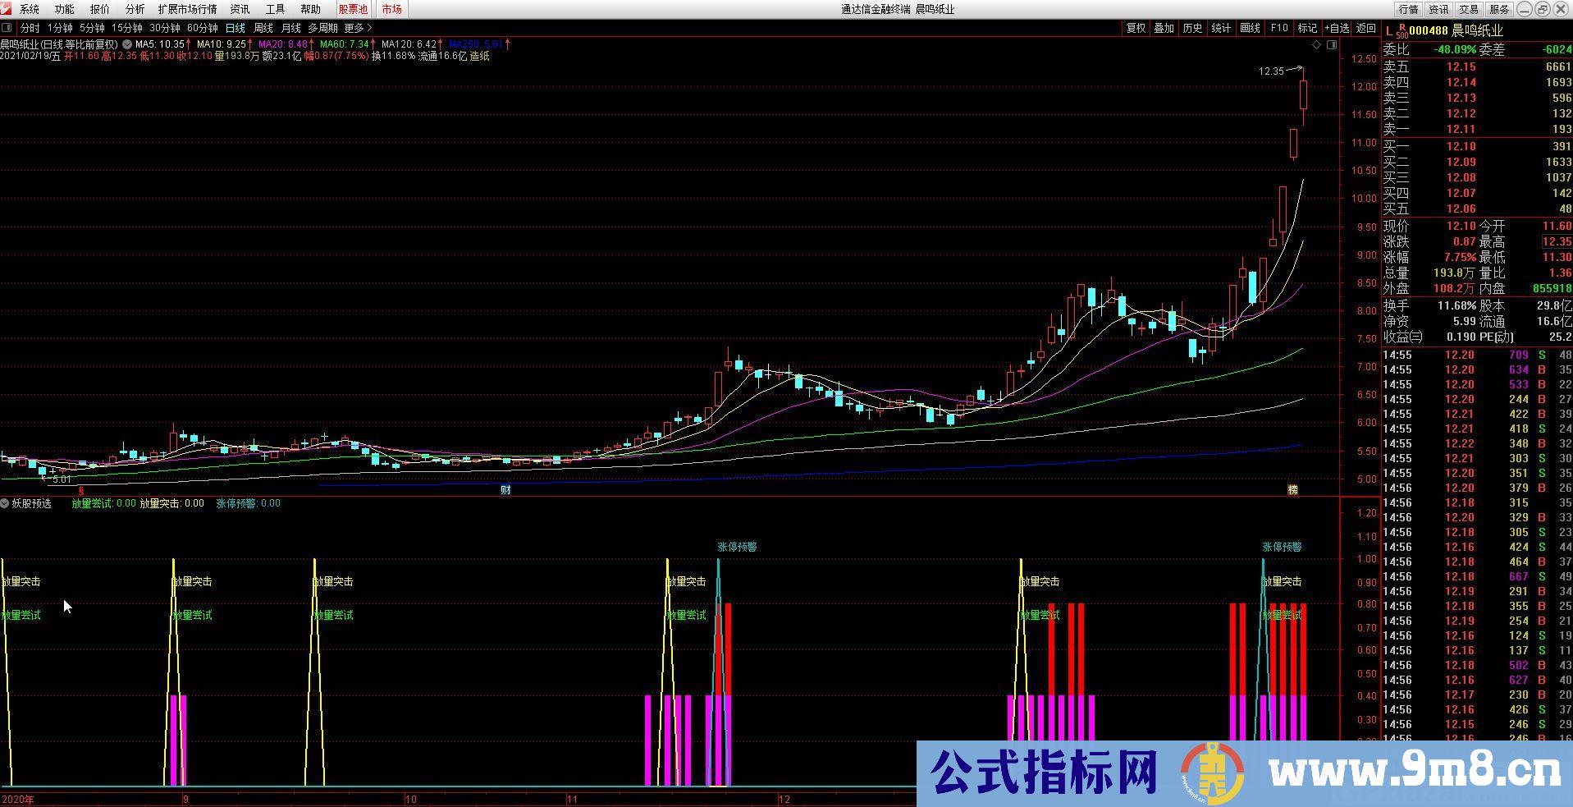Click the 买一 price 12.10
The height and width of the screenshot is (807, 1573).
point(1461,146)
